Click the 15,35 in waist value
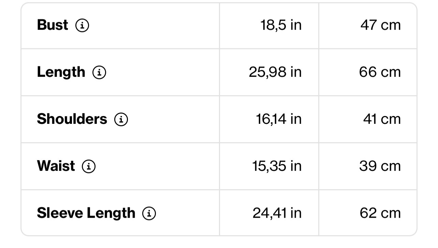438x248 pixels. click(x=277, y=166)
